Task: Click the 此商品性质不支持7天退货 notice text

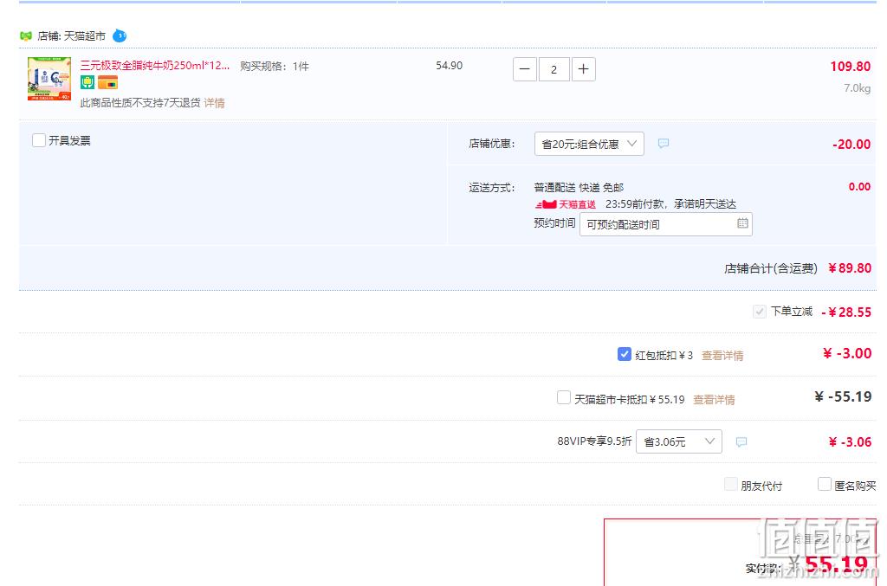Action: tap(140, 103)
